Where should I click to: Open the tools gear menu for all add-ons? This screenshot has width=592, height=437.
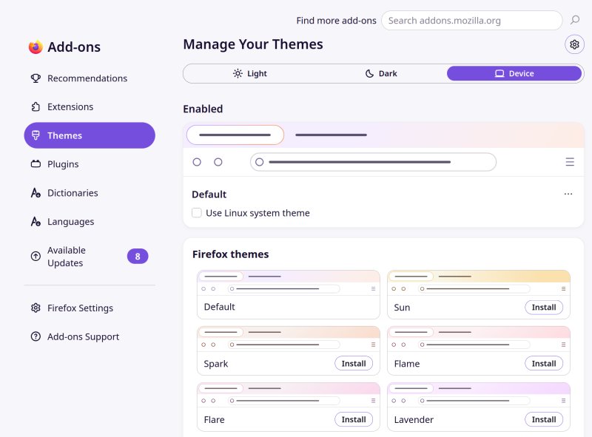[x=574, y=44]
